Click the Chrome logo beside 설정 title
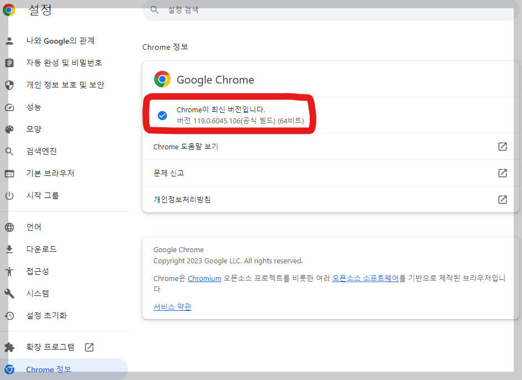The width and height of the screenshot is (522, 380). click(9, 10)
